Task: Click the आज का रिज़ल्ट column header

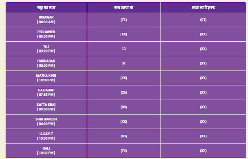Action: [x=203, y=7]
